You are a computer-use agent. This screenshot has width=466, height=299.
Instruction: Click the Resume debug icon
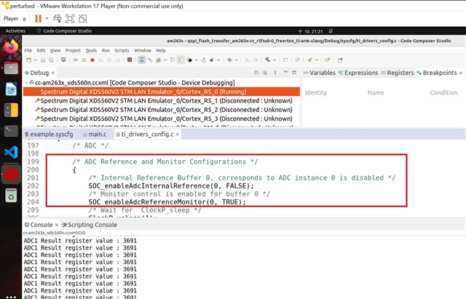(76, 60)
